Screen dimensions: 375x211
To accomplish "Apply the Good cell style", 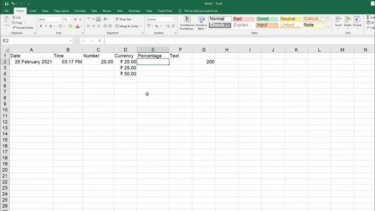I will pos(267,19).
